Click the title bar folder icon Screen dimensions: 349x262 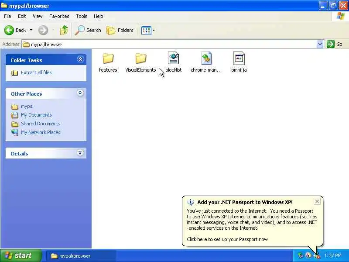click(x=4, y=5)
